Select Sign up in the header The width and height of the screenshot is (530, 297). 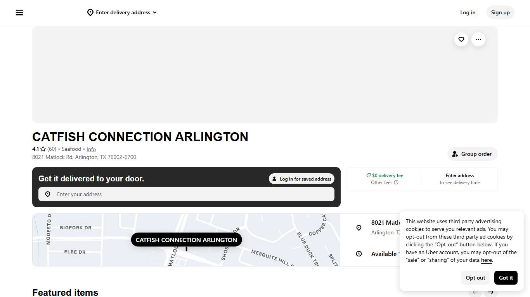500,12
